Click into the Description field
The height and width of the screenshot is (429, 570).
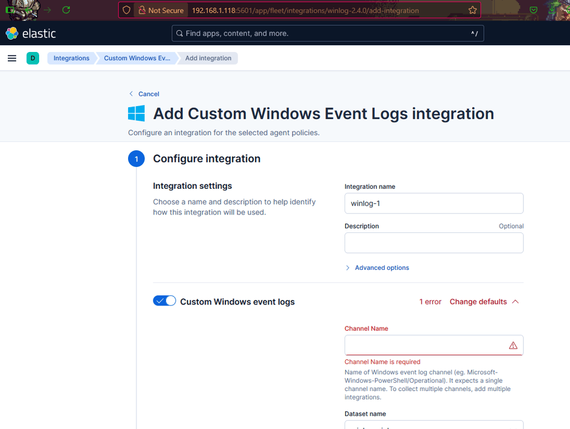[x=434, y=243]
